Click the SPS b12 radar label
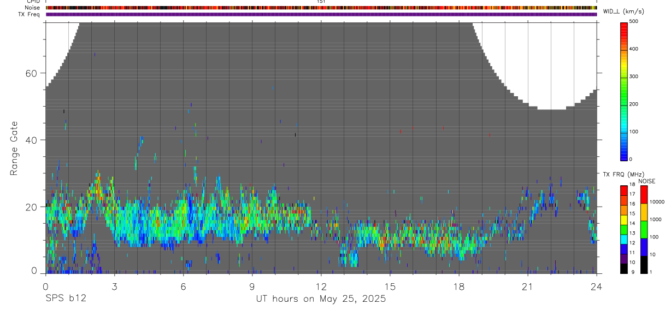 pos(65,299)
